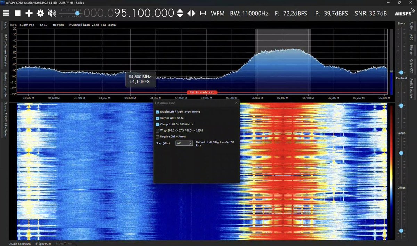Click the 95,300 M frequency axis label
This screenshot has height=246, width=417.
point(384,98)
